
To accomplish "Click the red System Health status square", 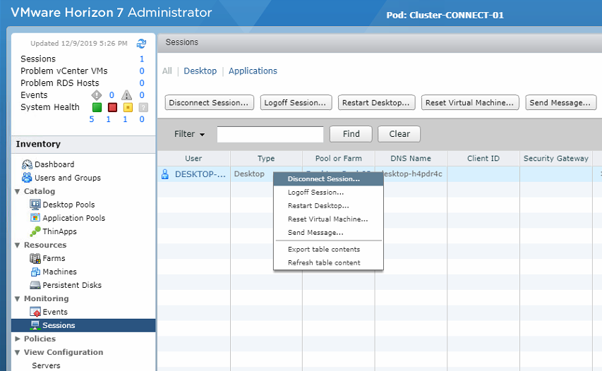I will coord(112,107).
